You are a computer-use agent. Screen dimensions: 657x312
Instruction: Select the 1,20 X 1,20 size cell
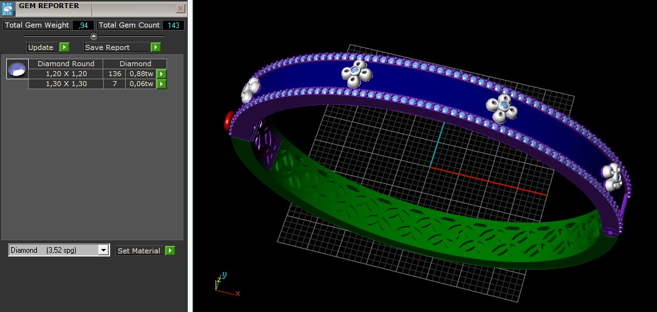click(x=66, y=74)
